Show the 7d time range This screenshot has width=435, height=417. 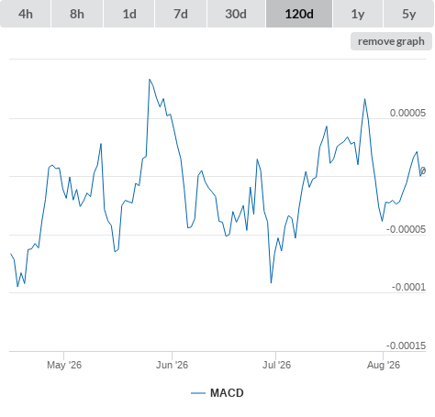[x=181, y=14]
